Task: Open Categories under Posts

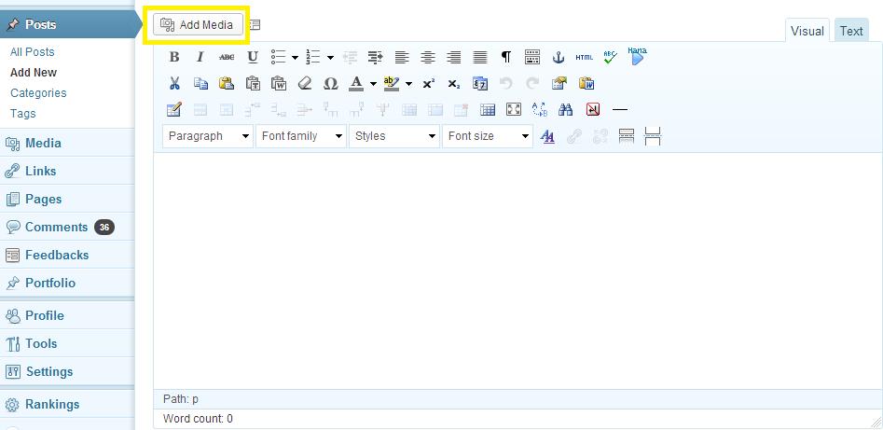Action: coord(38,93)
